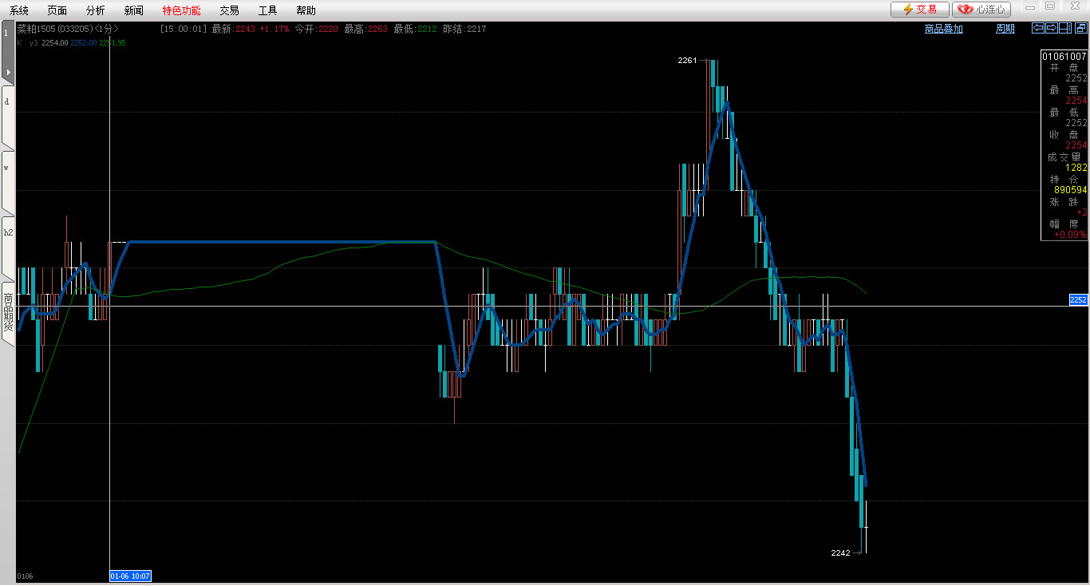Switch to the h2 side tab

pos(7,232)
